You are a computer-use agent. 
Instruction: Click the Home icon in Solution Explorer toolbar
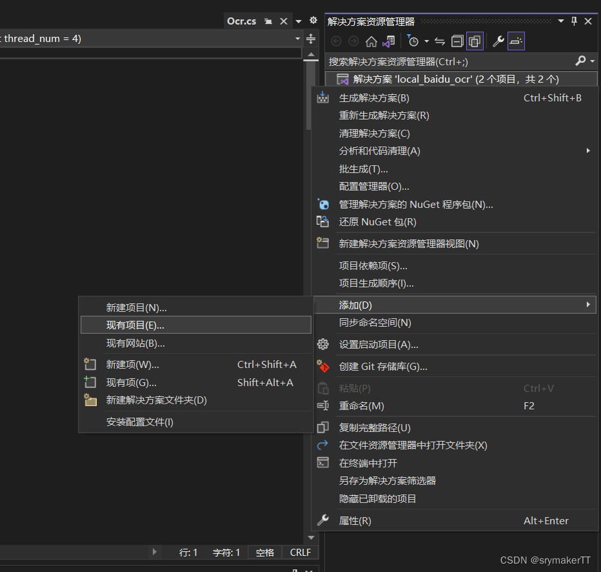point(371,41)
